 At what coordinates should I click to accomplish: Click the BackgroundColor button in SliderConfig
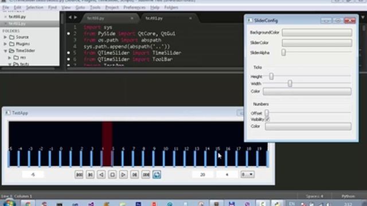[x=317, y=33]
